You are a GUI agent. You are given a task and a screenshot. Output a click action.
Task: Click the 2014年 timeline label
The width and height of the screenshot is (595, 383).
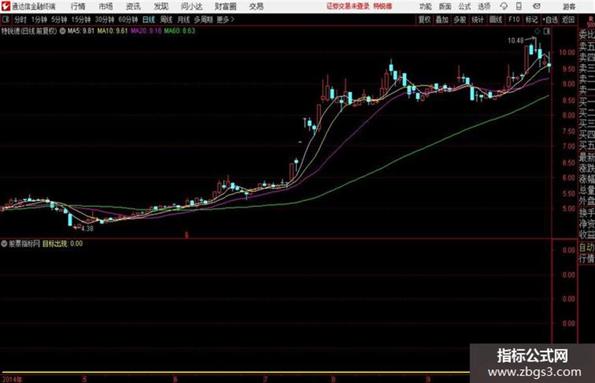point(11,379)
